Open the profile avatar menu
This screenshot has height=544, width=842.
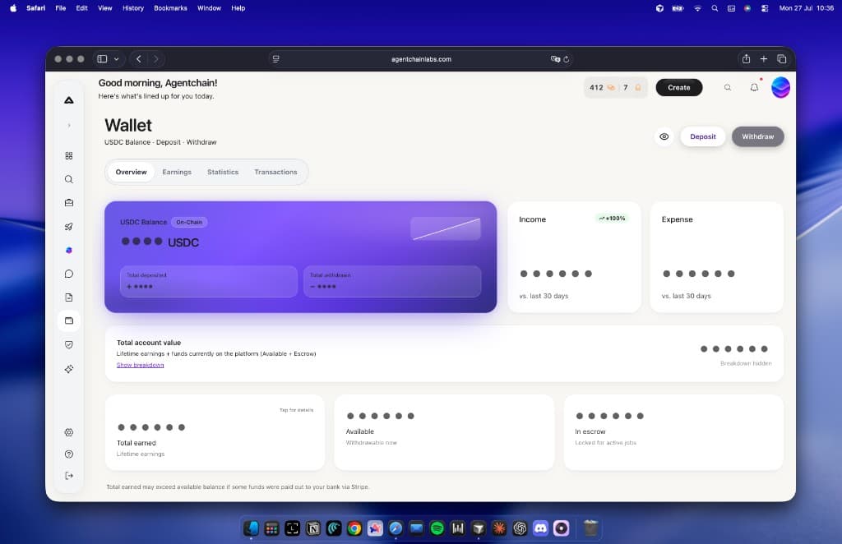click(x=780, y=87)
